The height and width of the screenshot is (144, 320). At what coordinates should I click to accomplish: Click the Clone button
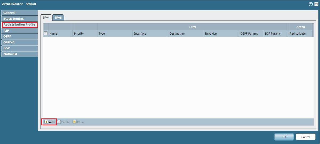[x=79, y=122]
